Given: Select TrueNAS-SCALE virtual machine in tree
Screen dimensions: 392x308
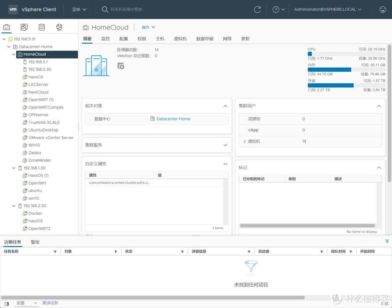Looking at the screenshot, I should pyautogui.click(x=44, y=122).
